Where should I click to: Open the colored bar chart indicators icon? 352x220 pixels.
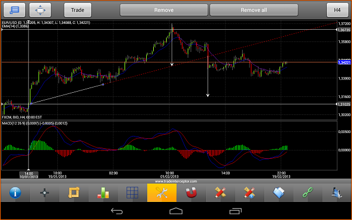point(103,193)
